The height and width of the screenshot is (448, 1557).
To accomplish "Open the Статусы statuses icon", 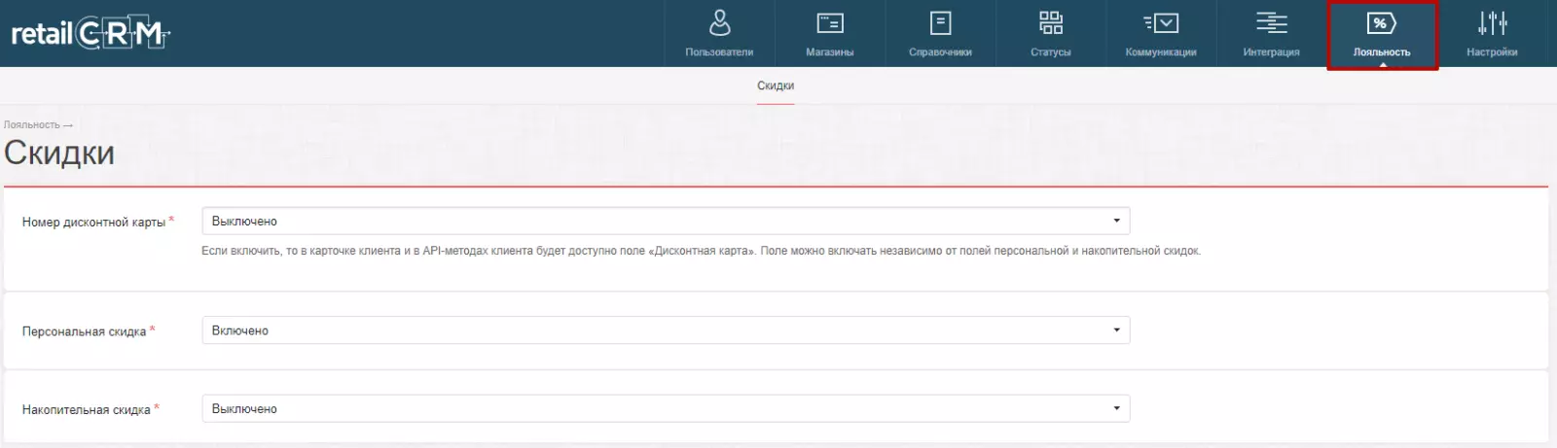I will pyautogui.click(x=1051, y=23).
